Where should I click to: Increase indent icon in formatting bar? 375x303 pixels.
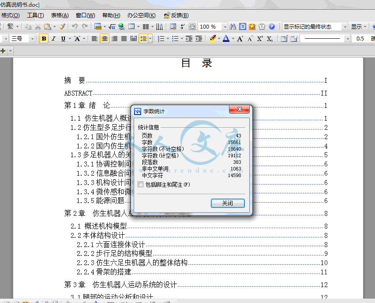tap(199, 38)
